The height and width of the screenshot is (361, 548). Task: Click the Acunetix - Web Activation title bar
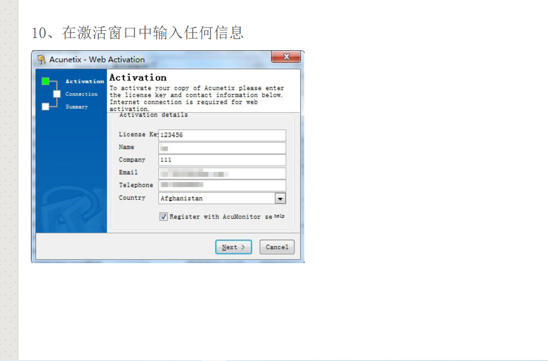154,59
